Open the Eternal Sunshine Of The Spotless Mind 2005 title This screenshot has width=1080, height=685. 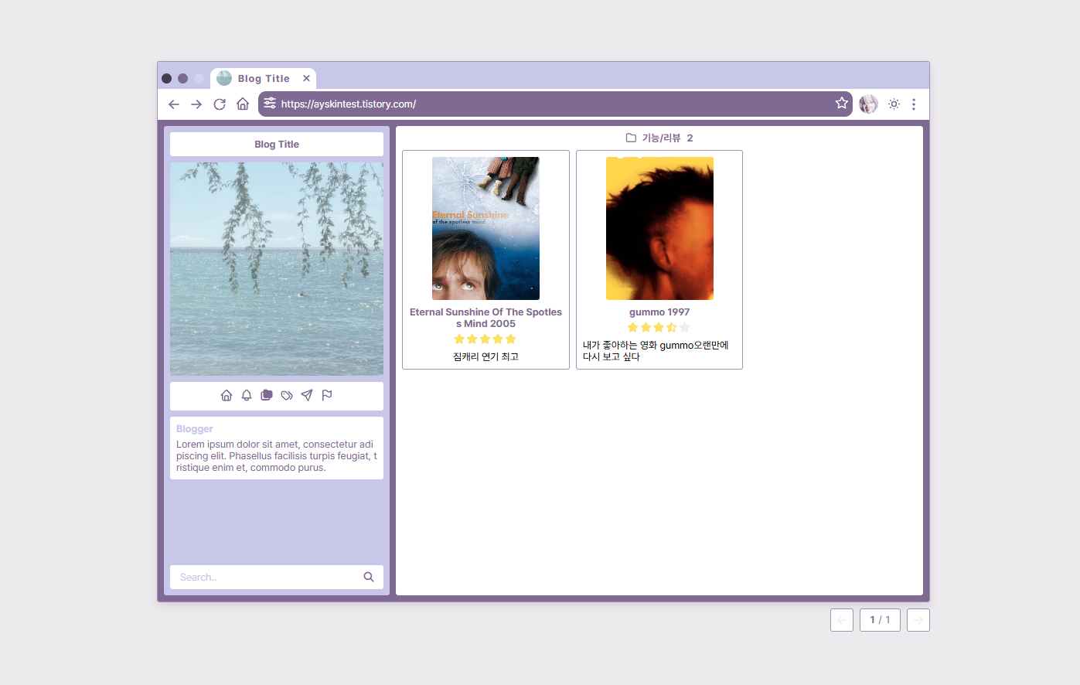(485, 318)
